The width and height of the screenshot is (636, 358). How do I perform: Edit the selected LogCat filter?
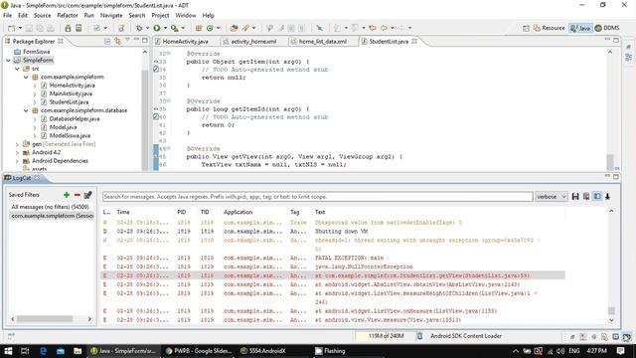(87, 195)
